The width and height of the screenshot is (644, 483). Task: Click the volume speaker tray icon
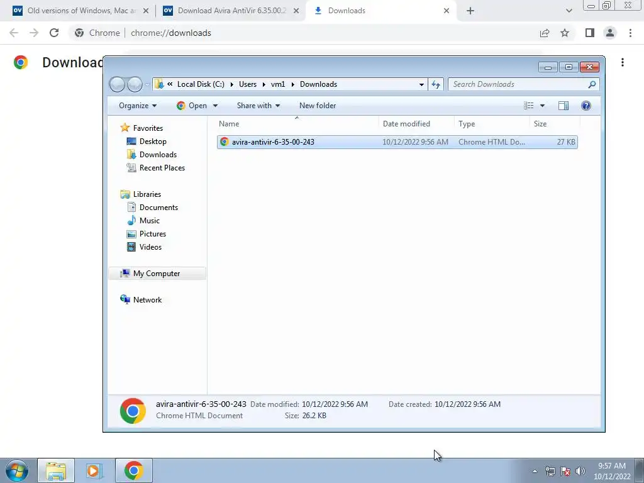[x=580, y=471]
